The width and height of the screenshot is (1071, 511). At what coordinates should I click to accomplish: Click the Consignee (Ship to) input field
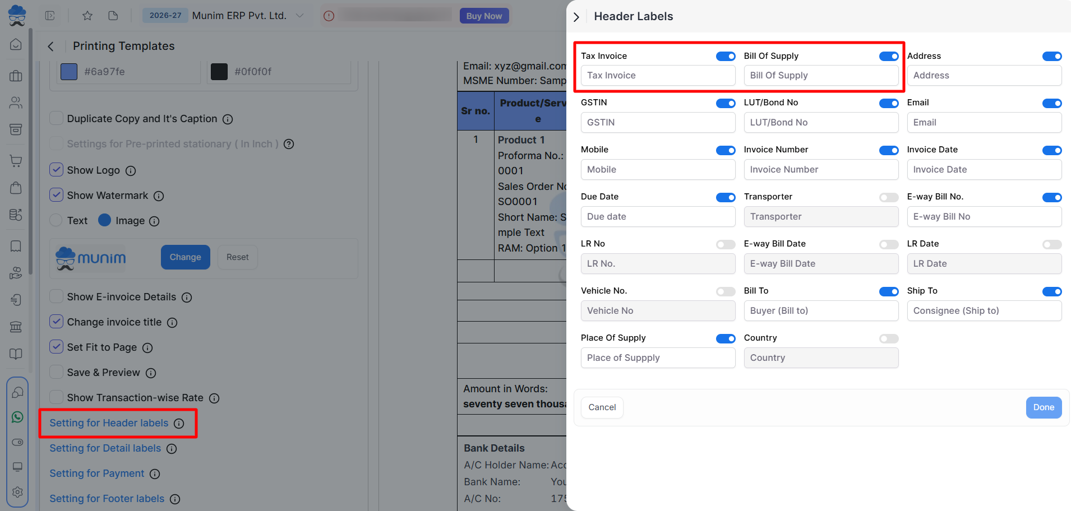click(985, 311)
